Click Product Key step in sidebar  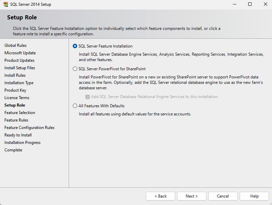(x=15, y=90)
